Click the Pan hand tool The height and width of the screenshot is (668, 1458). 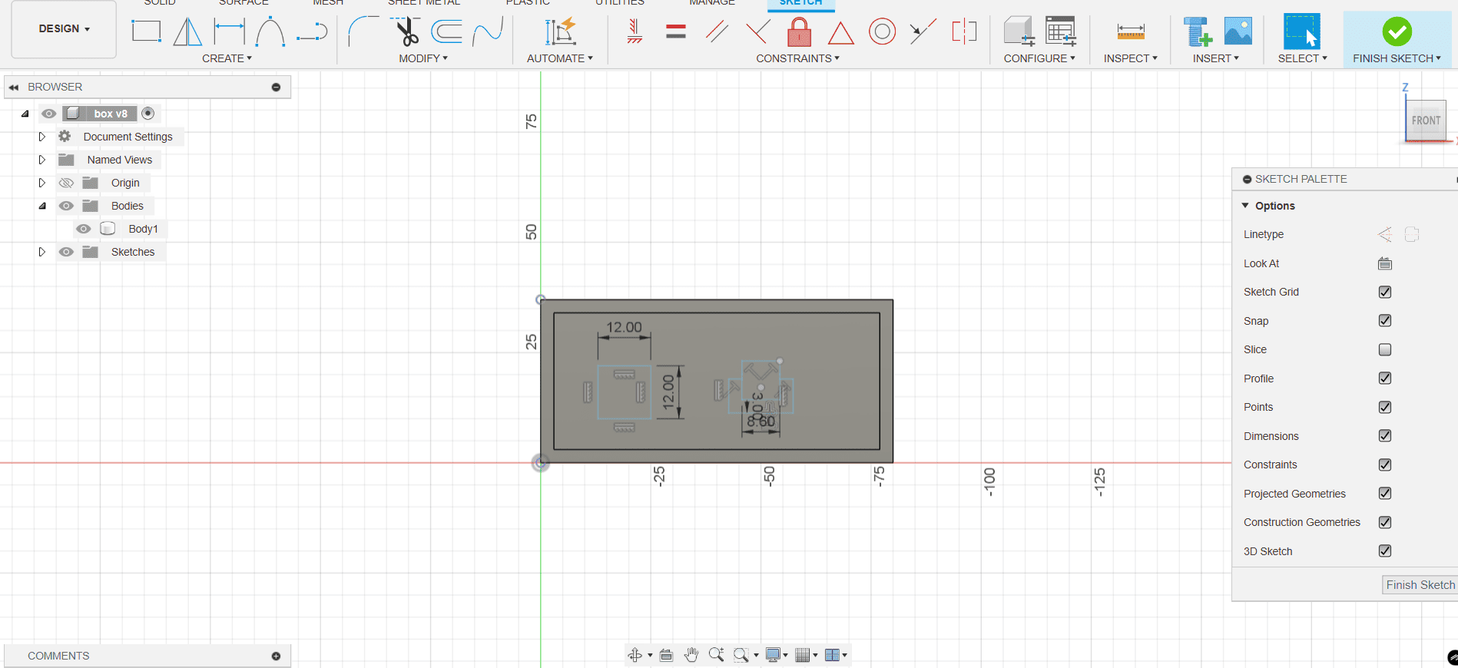pos(691,655)
